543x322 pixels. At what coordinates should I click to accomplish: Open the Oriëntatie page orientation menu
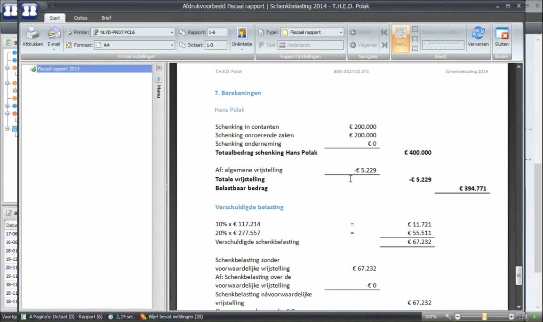coord(242,37)
